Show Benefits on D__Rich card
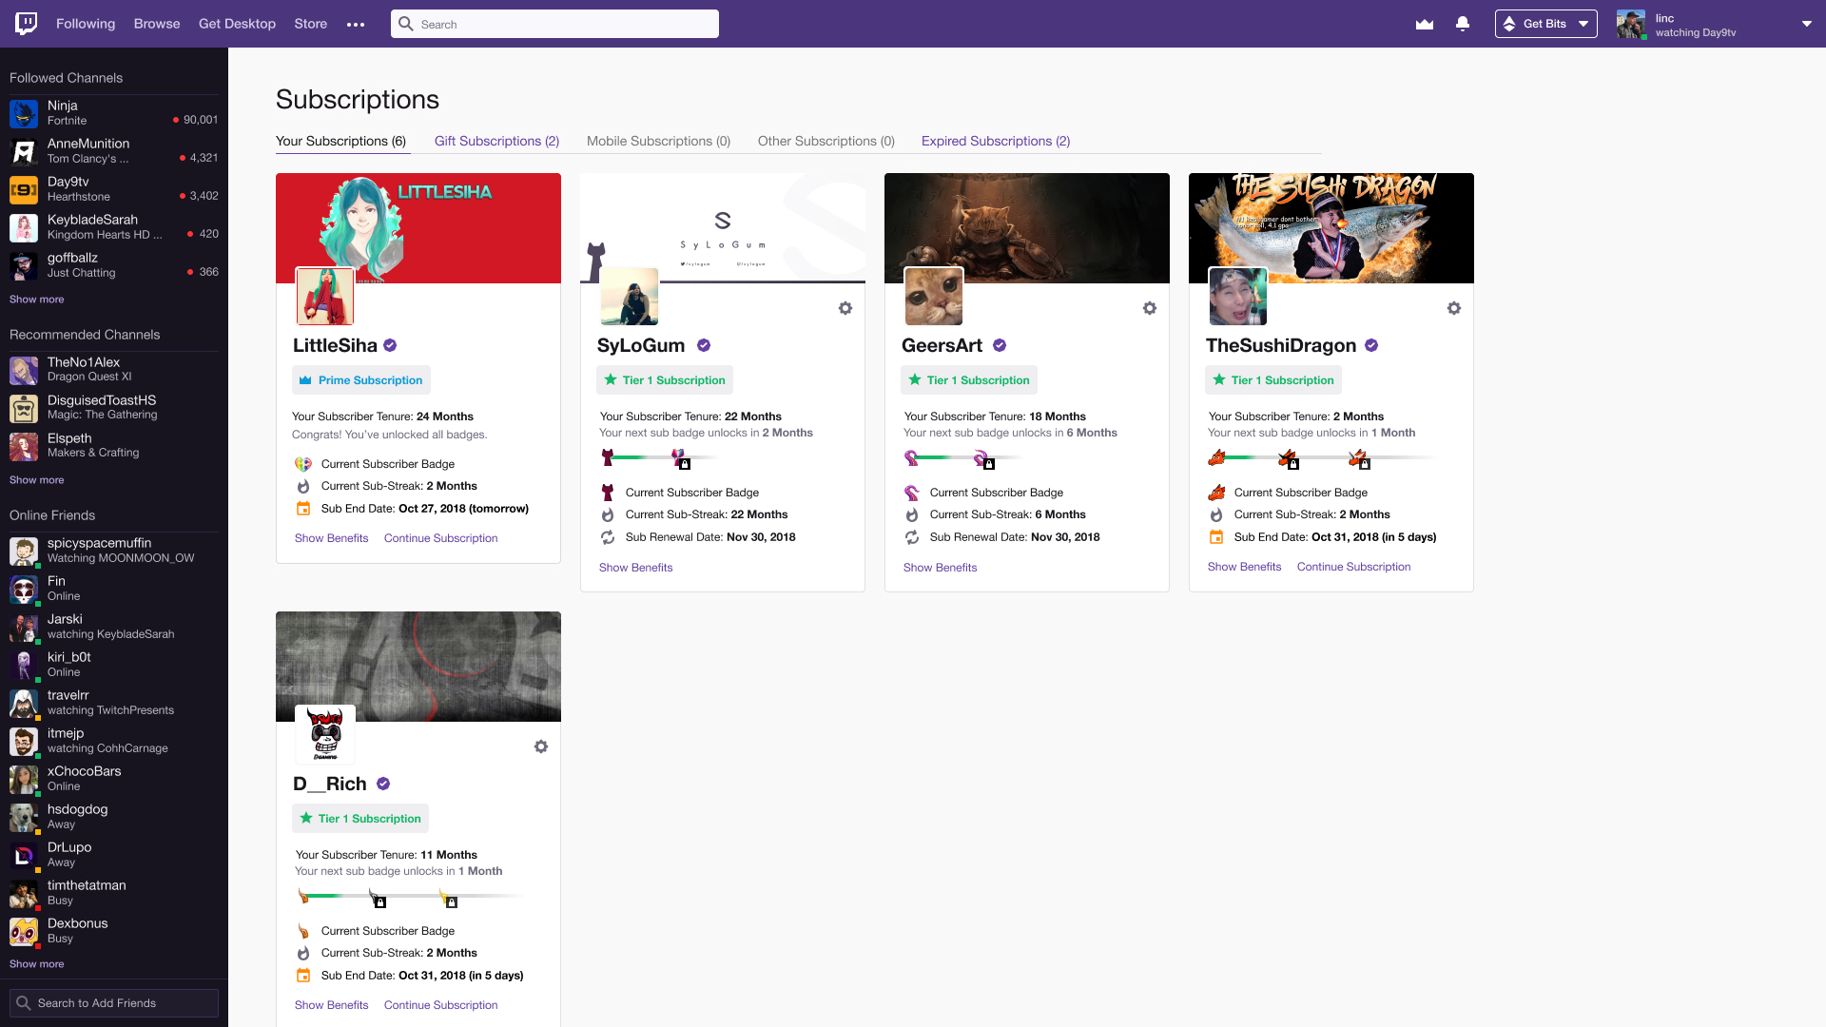Image resolution: width=1826 pixels, height=1027 pixels. (331, 1005)
